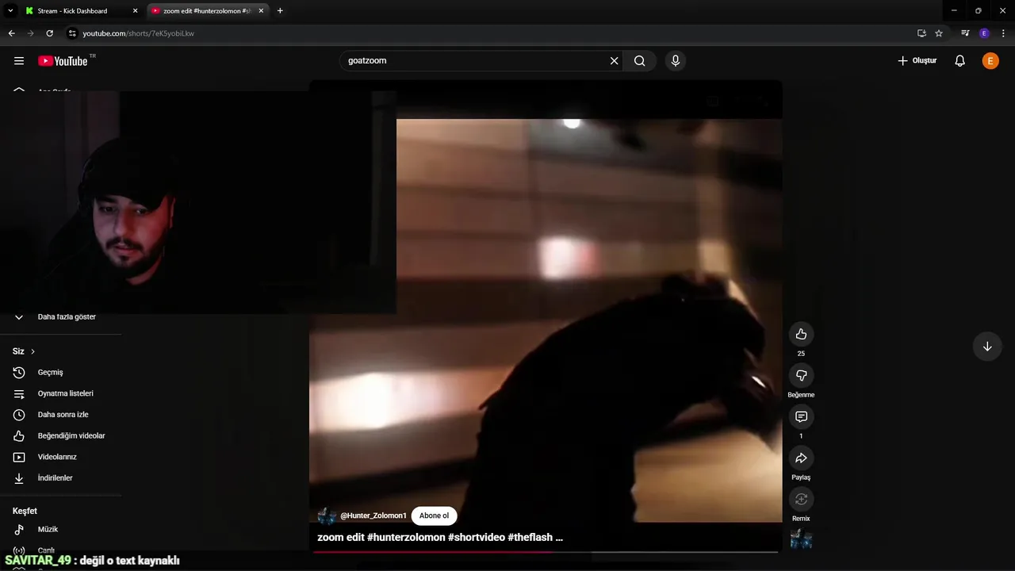This screenshot has height=571, width=1015.
Task: Switch to Stream - Kick Dashboard tab
Action: pyautogui.click(x=80, y=11)
